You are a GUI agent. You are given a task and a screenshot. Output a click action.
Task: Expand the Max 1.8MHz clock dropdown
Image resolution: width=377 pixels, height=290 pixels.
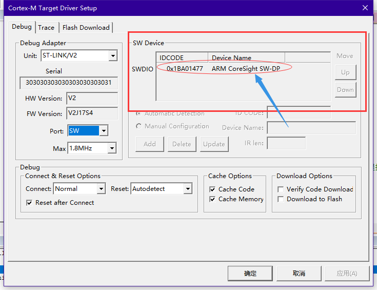pyautogui.click(x=112, y=148)
